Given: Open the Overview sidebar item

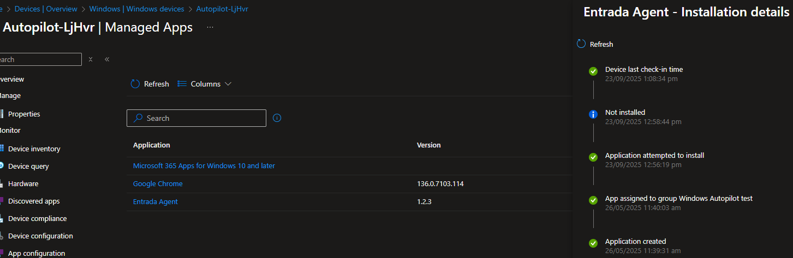Looking at the screenshot, I should point(12,79).
